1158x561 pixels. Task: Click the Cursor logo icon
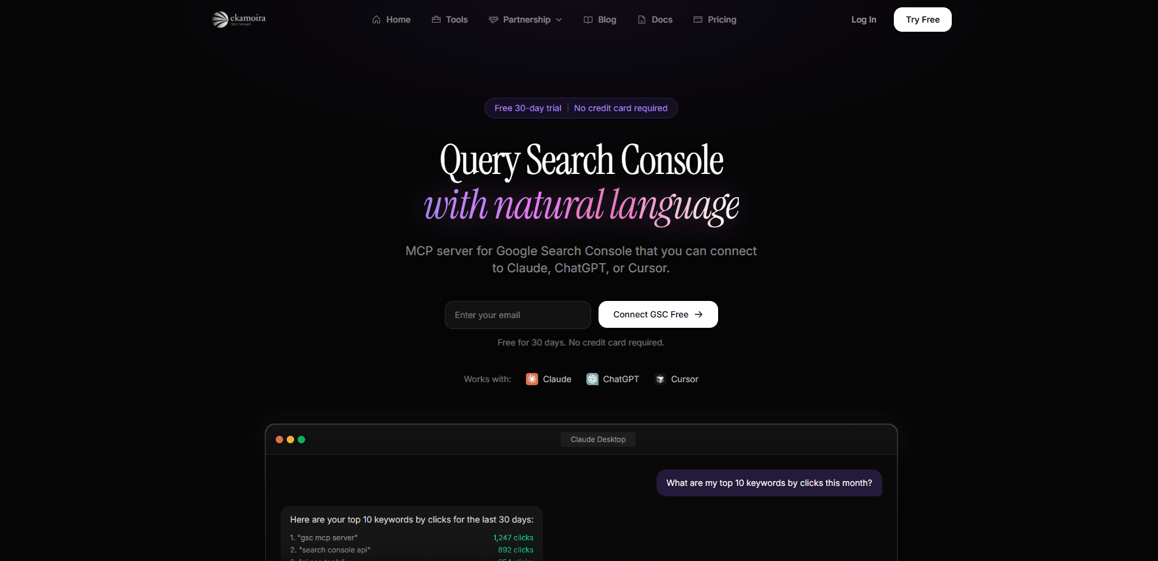pyautogui.click(x=660, y=379)
